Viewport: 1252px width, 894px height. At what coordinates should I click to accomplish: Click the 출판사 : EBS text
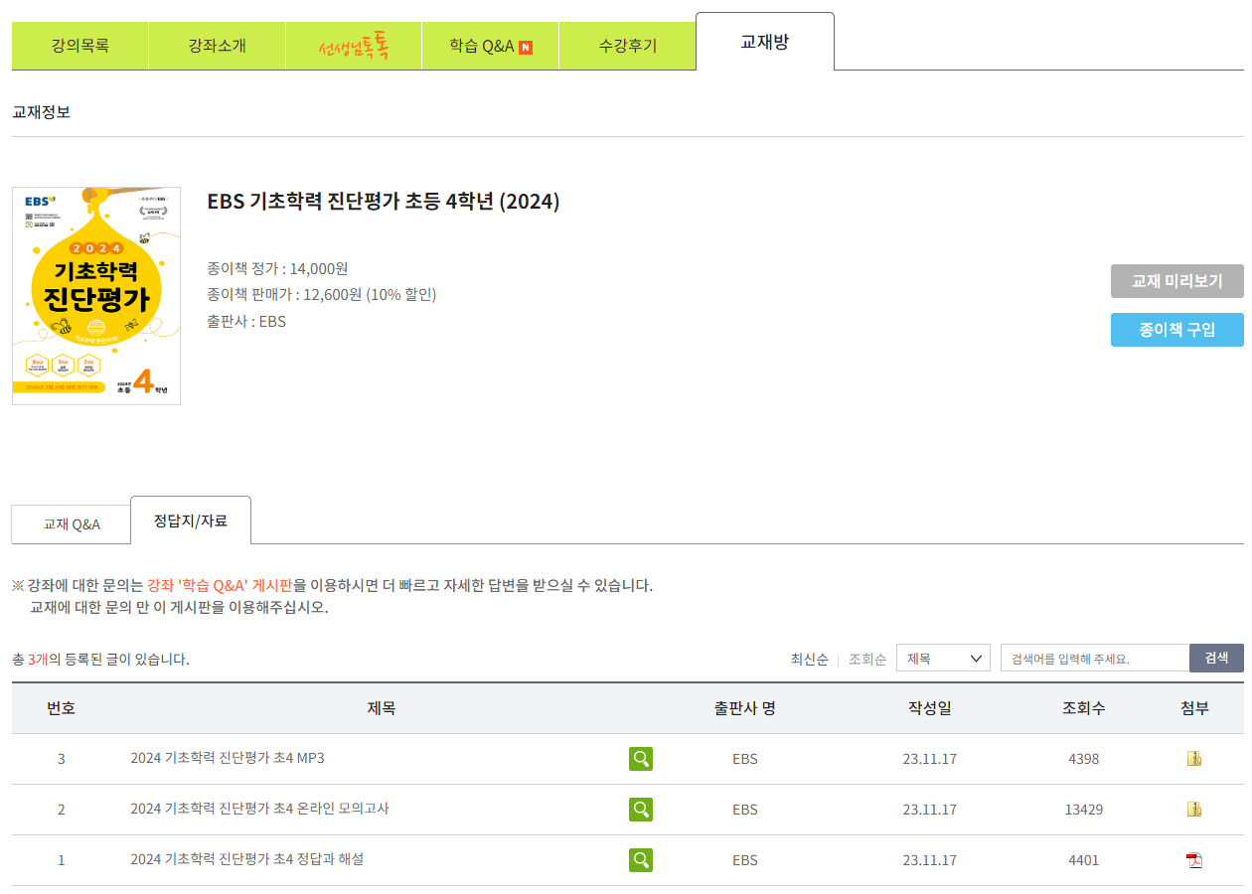click(x=246, y=321)
